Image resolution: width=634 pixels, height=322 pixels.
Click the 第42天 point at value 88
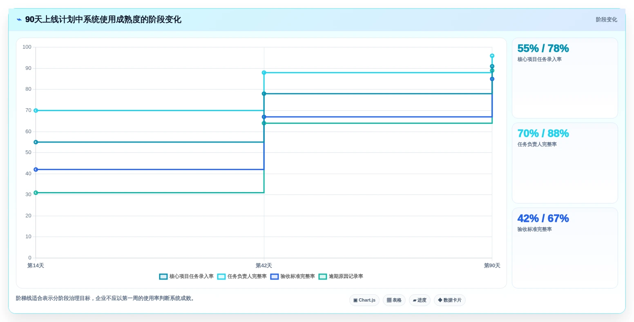click(264, 73)
